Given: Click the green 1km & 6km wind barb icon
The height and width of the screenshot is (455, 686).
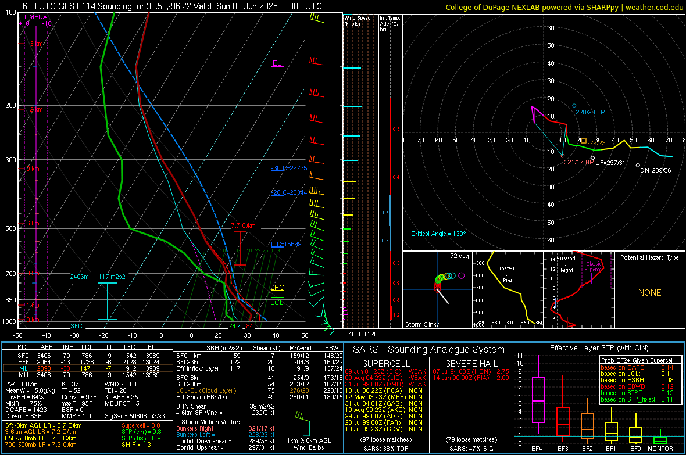Looking at the screenshot, I should [x=303, y=424].
